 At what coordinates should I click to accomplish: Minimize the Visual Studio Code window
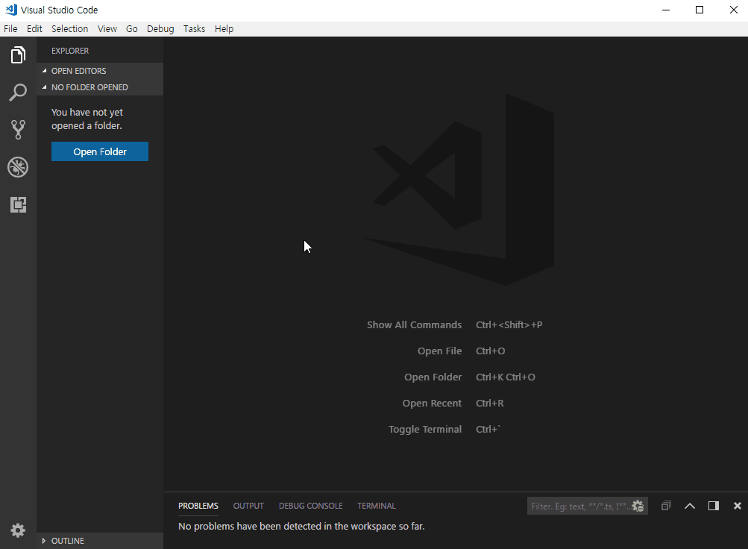click(x=666, y=10)
